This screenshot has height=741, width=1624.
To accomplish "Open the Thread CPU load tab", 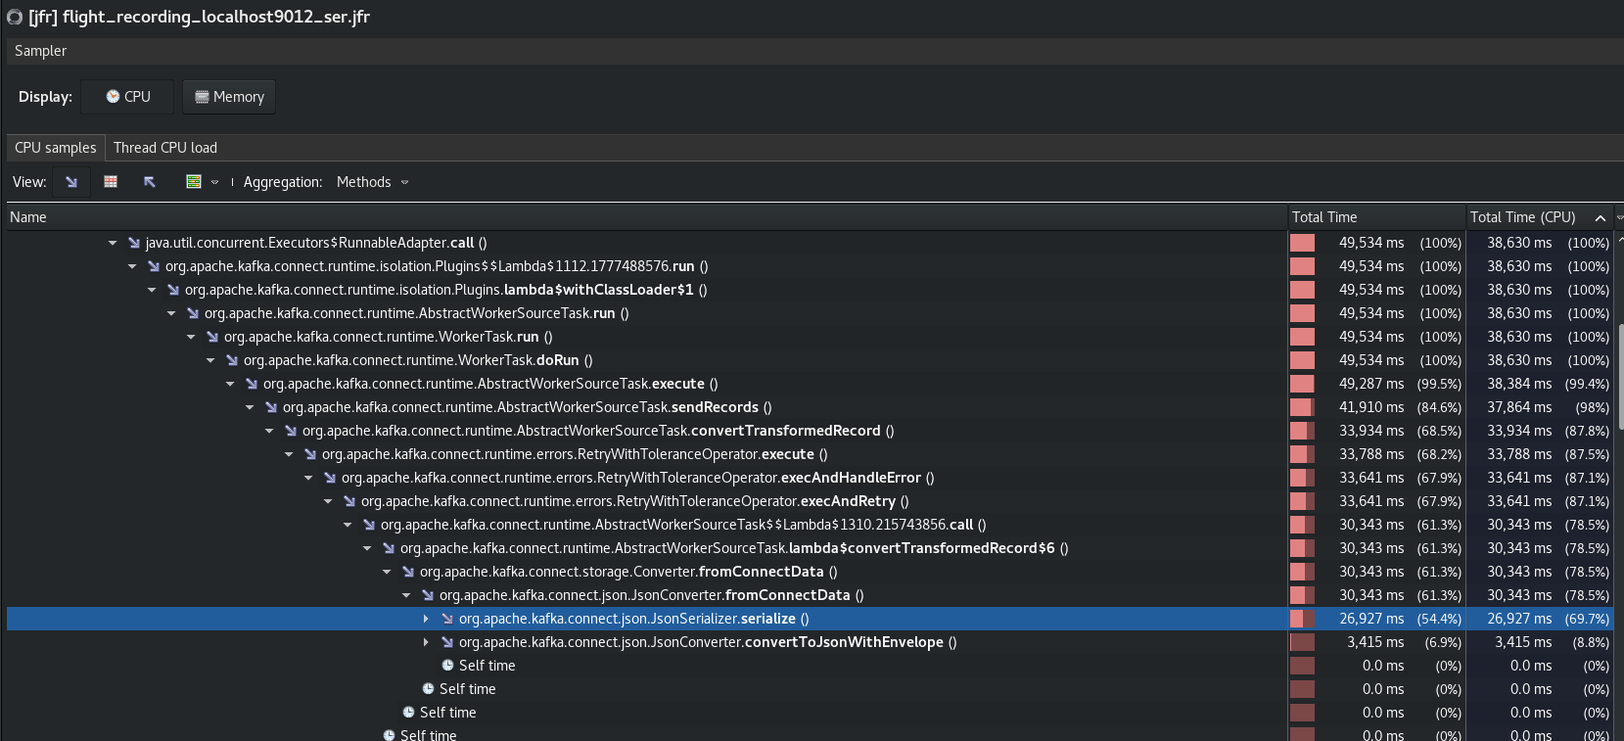I will pos(165,148).
